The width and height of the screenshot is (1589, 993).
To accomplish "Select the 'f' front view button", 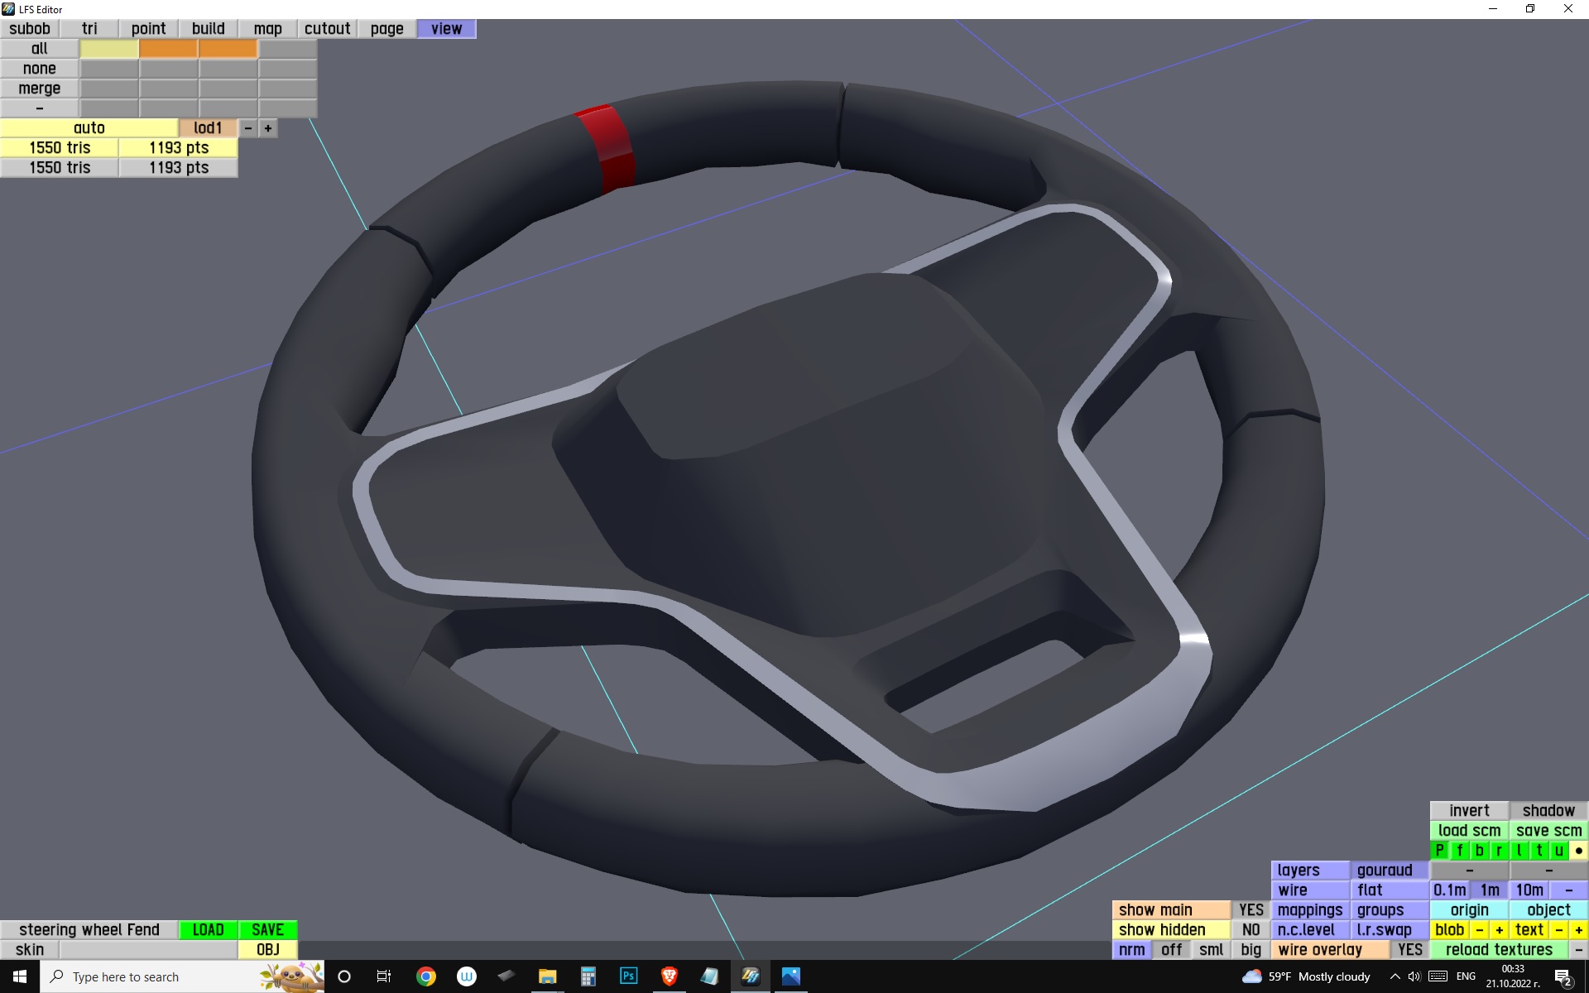I will (x=1459, y=850).
